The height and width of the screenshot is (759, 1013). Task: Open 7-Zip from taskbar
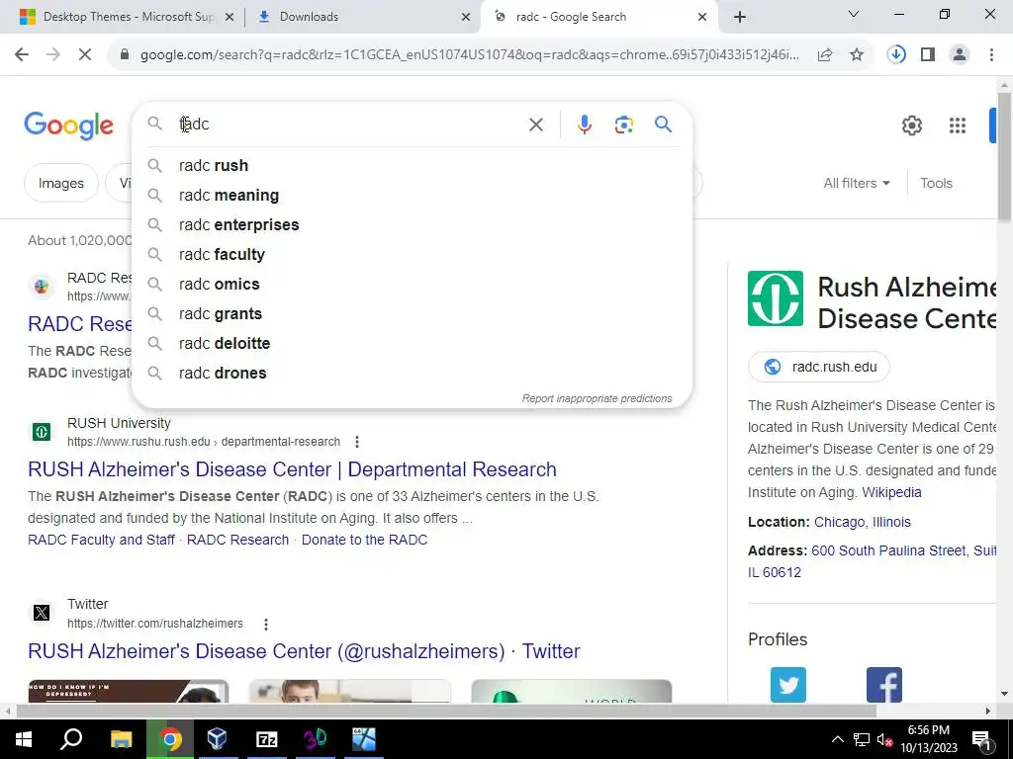(267, 739)
